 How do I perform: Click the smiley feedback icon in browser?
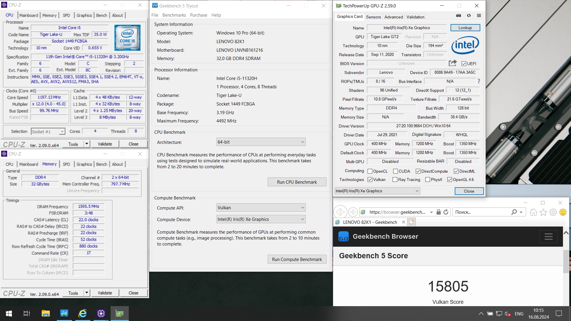coord(563,212)
